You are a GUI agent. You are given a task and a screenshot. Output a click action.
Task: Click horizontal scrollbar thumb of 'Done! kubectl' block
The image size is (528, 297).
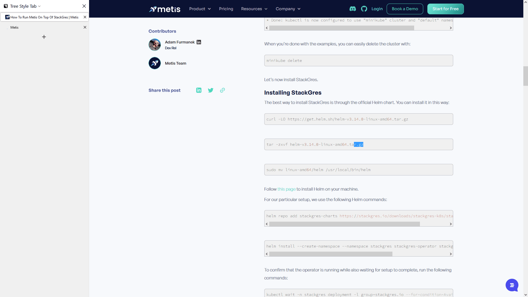(x=342, y=28)
